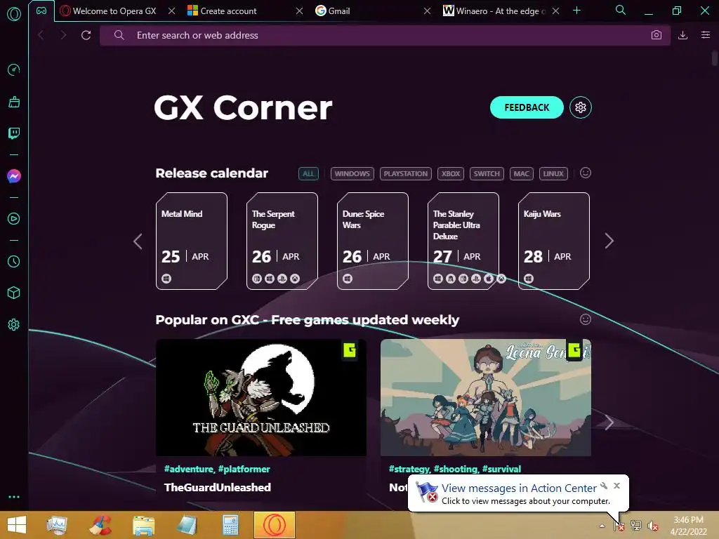
Task: Toggle the PLAYSTATION release filter
Action: pyautogui.click(x=405, y=174)
